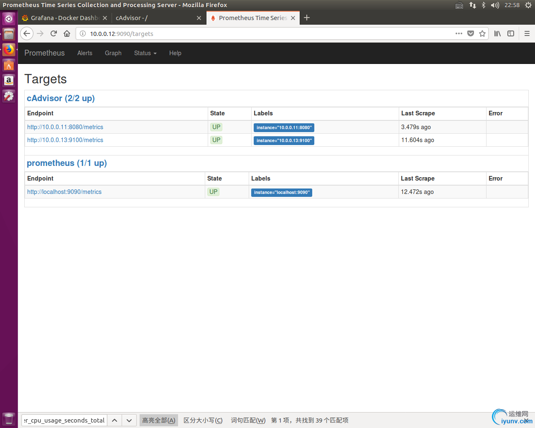Open the page actions three-dot menu
535x428 pixels.
click(459, 33)
